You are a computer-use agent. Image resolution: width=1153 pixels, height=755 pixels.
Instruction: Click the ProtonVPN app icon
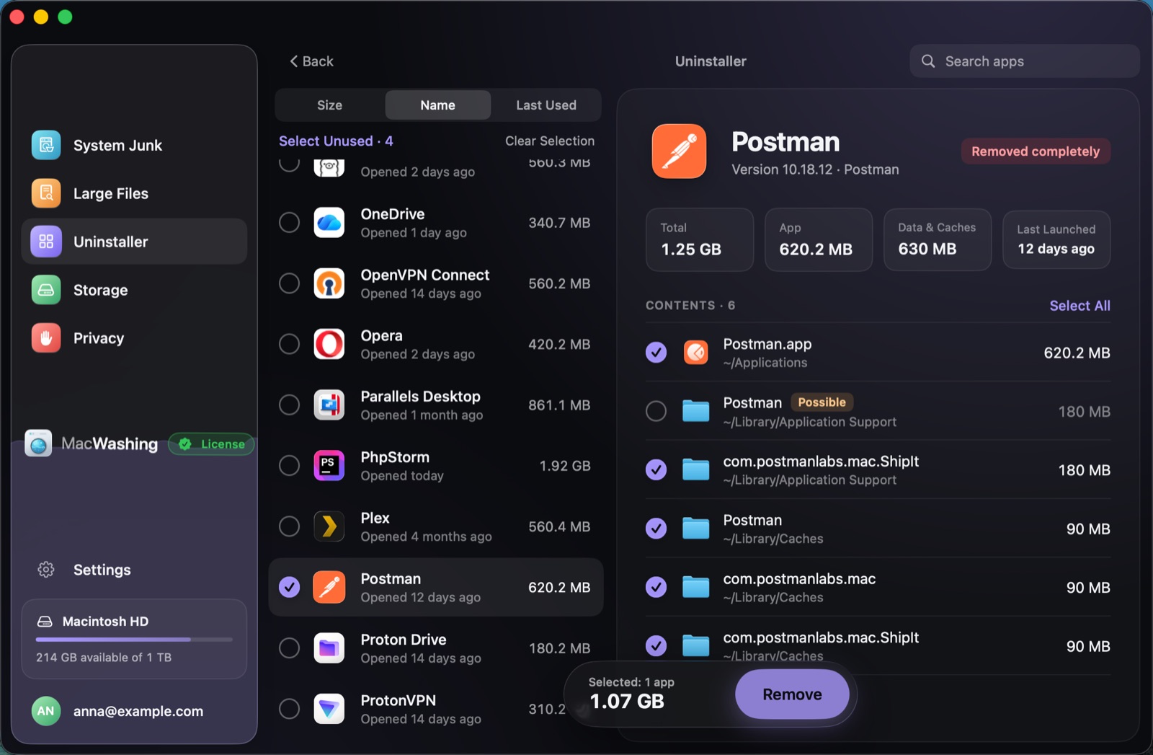329,709
